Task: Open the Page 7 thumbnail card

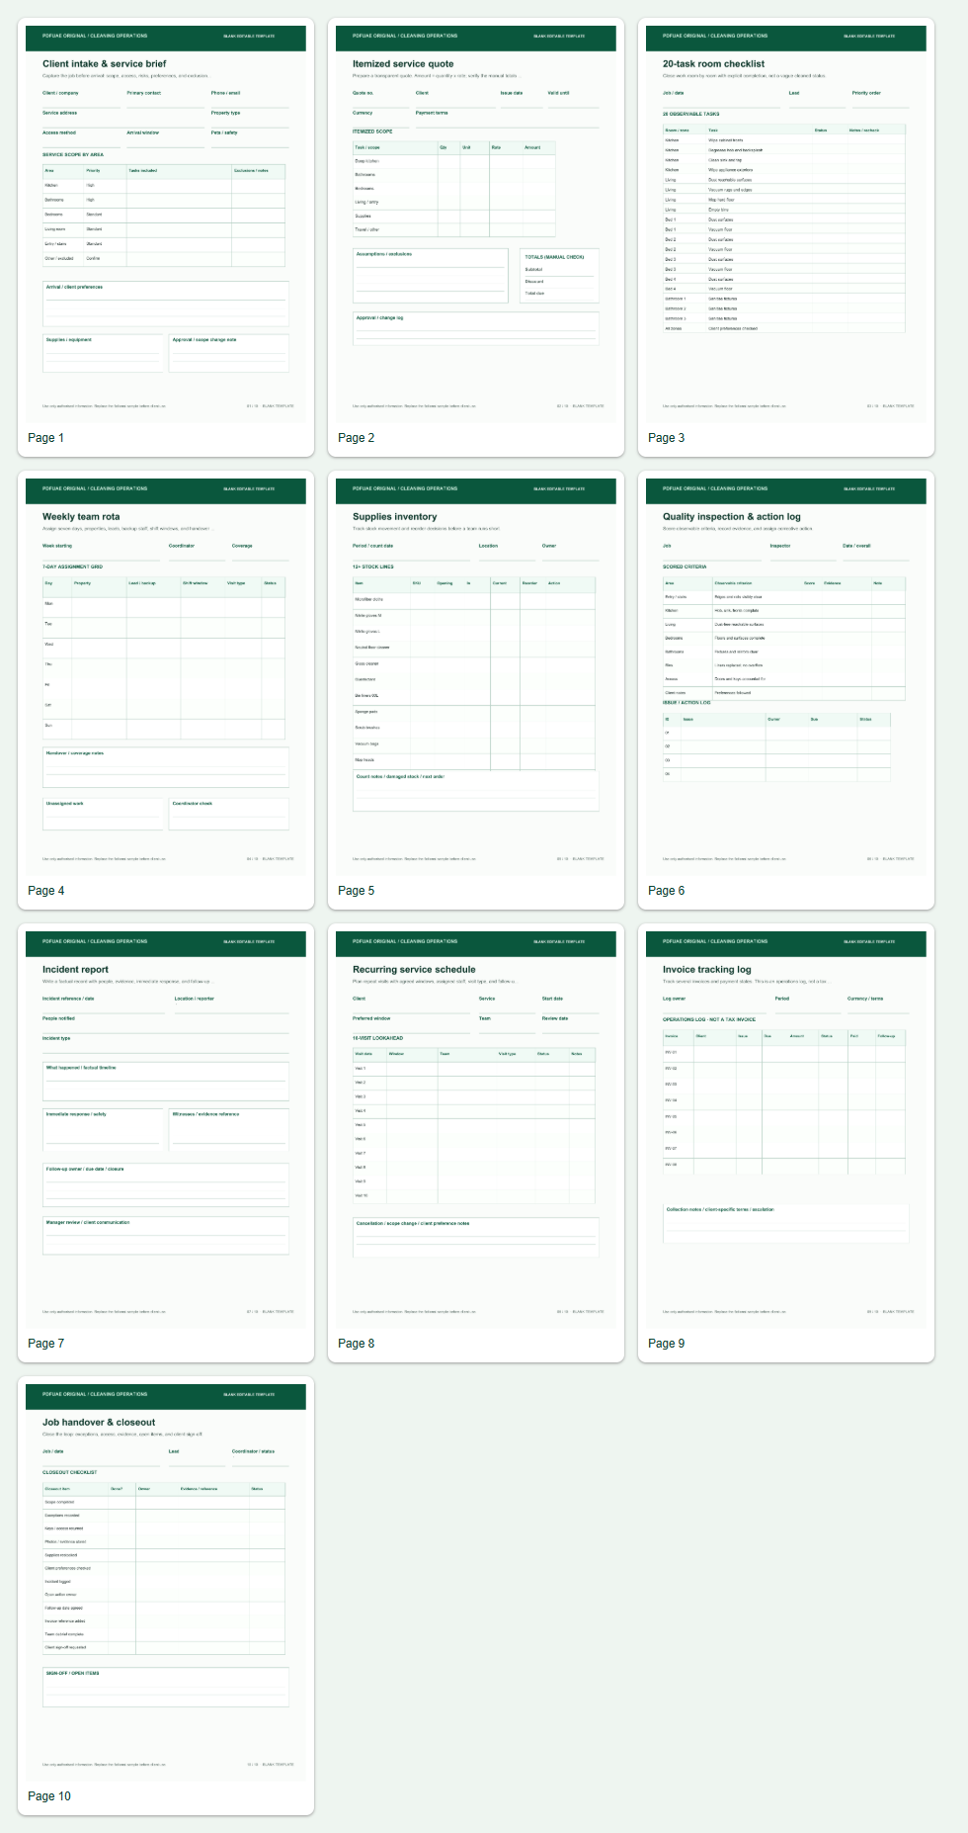Action: click(166, 1143)
